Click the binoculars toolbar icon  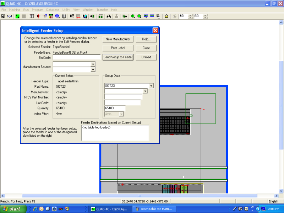(109, 16)
